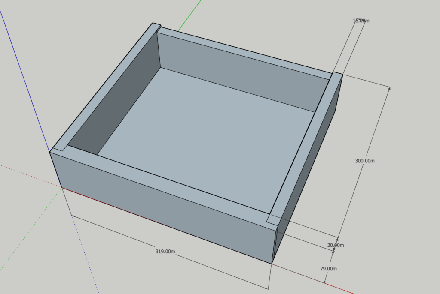Screen dimensions: 440x294
Task: Click the 15.00m dimension text
Action: tap(361, 21)
